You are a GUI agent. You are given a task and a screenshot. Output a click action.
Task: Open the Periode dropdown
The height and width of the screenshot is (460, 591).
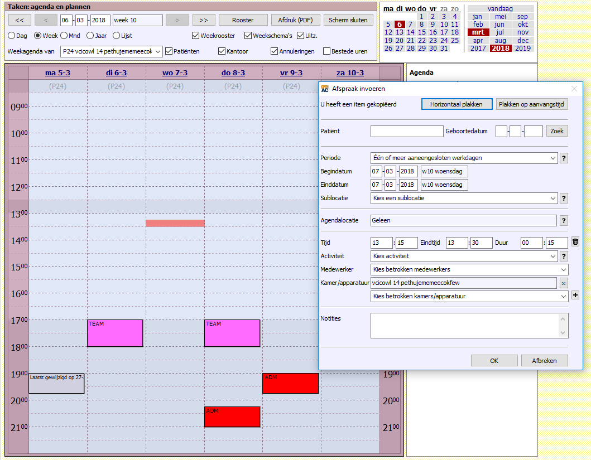click(464, 158)
